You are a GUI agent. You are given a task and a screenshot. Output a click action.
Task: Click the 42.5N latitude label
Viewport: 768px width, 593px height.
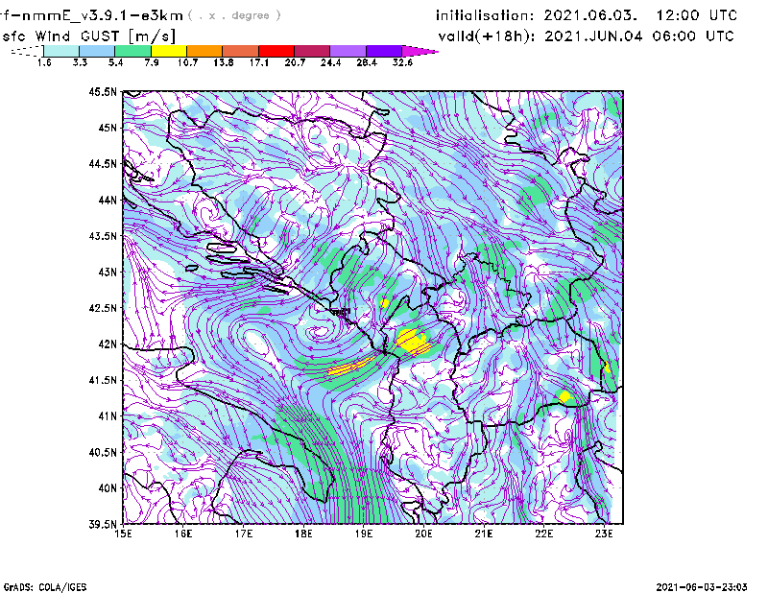pyautogui.click(x=103, y=308)
